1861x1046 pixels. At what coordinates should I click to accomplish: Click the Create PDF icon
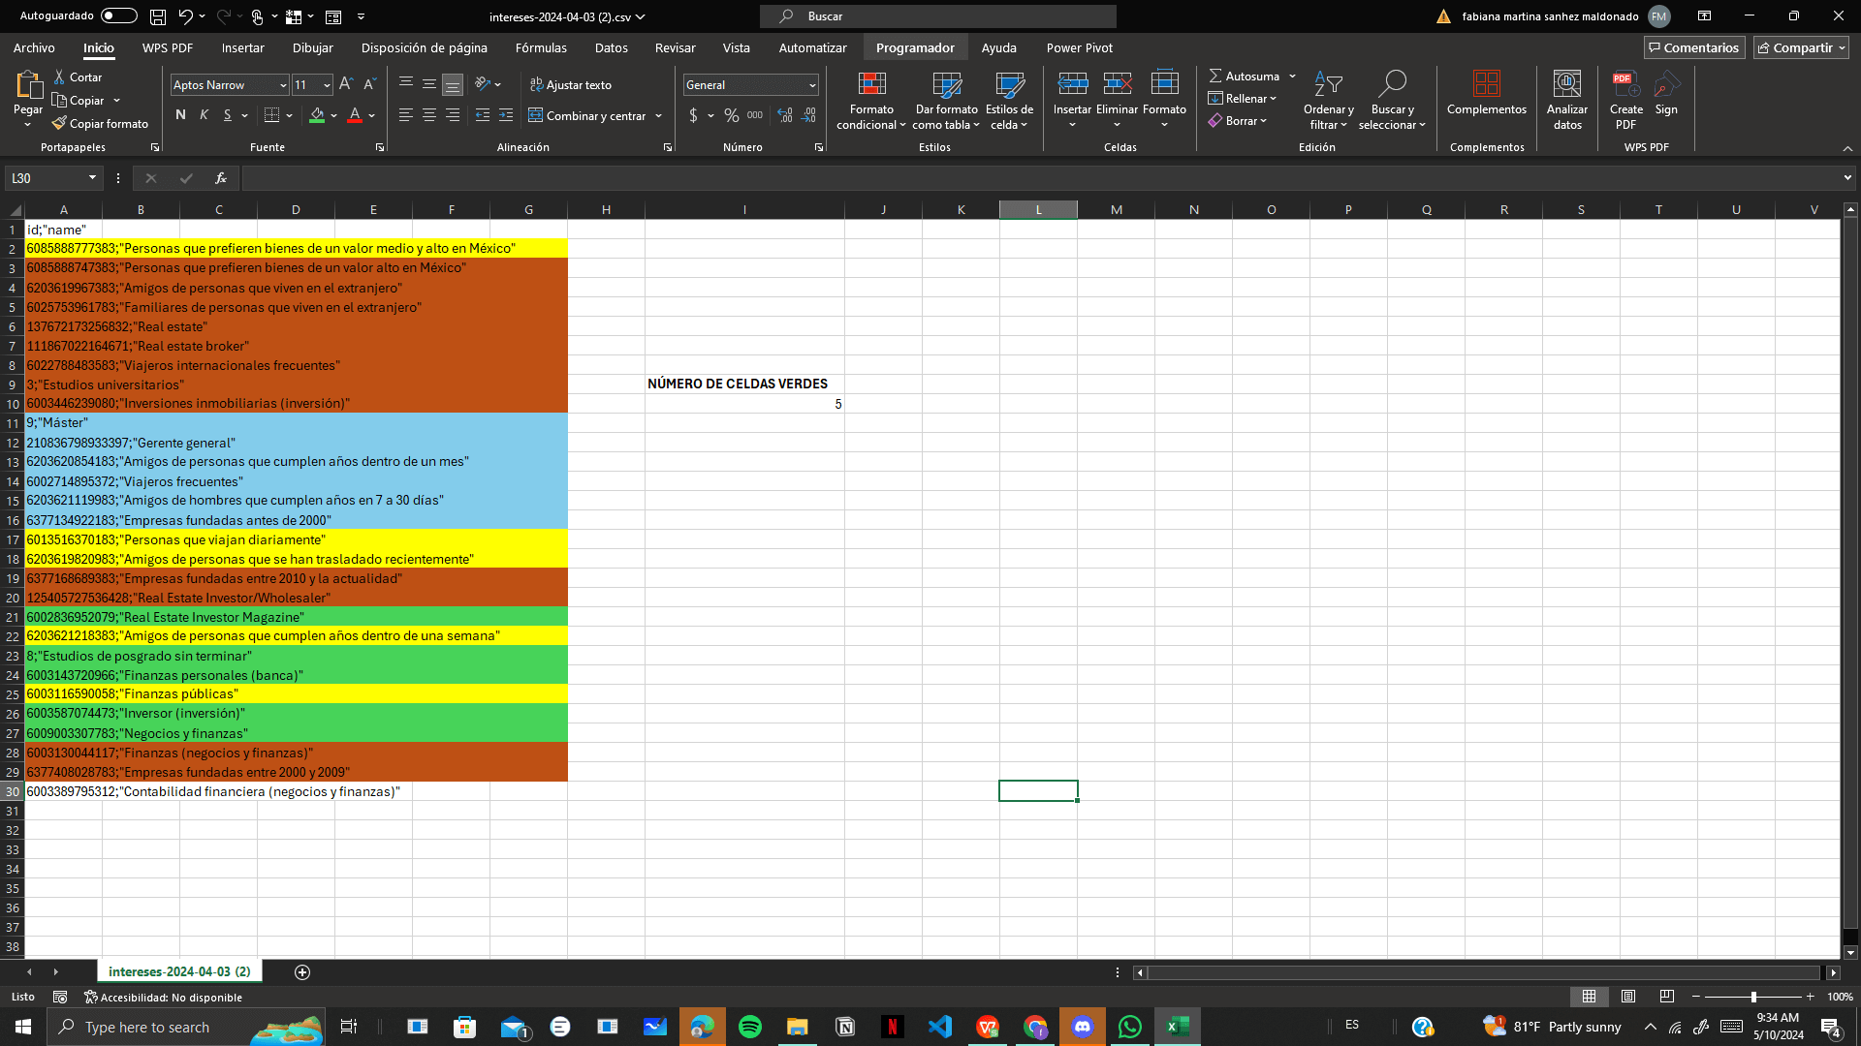coord(1625,85)
